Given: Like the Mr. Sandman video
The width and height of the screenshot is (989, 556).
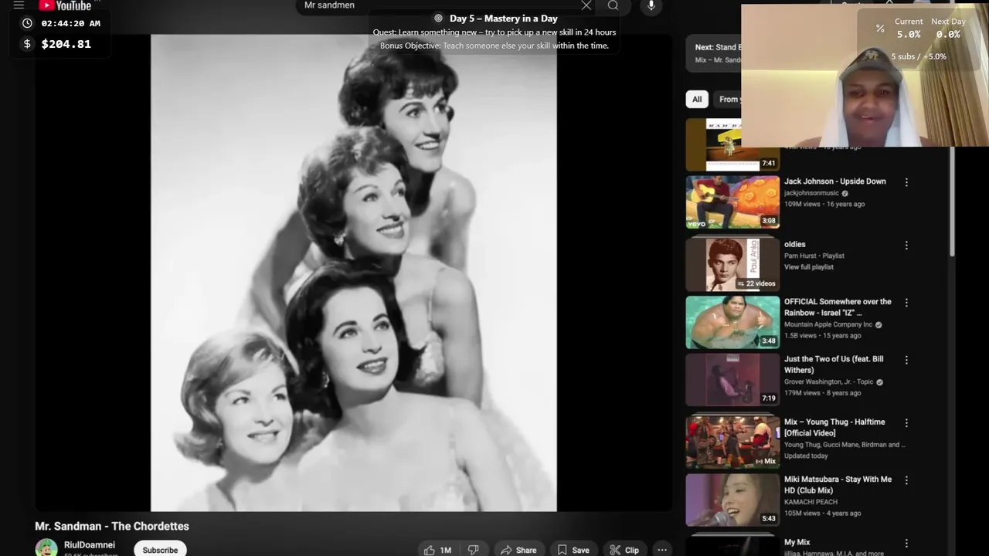Looking at the screenshot, I should (438, 550).
